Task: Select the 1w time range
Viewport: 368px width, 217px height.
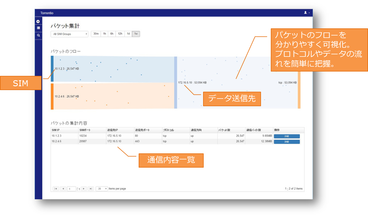Action: [136, 34]
